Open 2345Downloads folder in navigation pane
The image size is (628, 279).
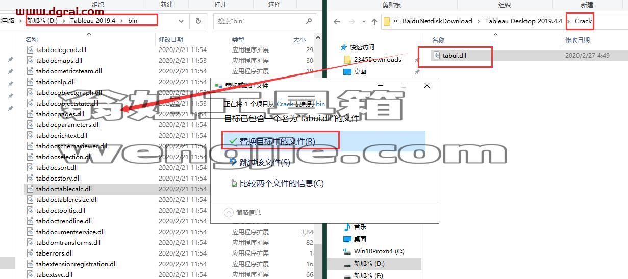click(x=378, y=59)
